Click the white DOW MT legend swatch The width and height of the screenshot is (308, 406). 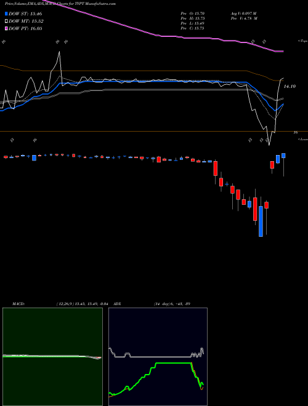[x=7, y=22]
